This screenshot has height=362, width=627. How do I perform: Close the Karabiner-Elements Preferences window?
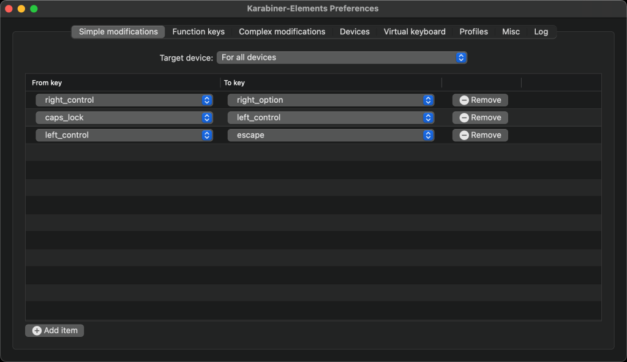click(x=9, y=9)
